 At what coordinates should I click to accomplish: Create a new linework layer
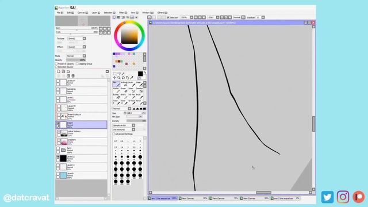point(63,71)
